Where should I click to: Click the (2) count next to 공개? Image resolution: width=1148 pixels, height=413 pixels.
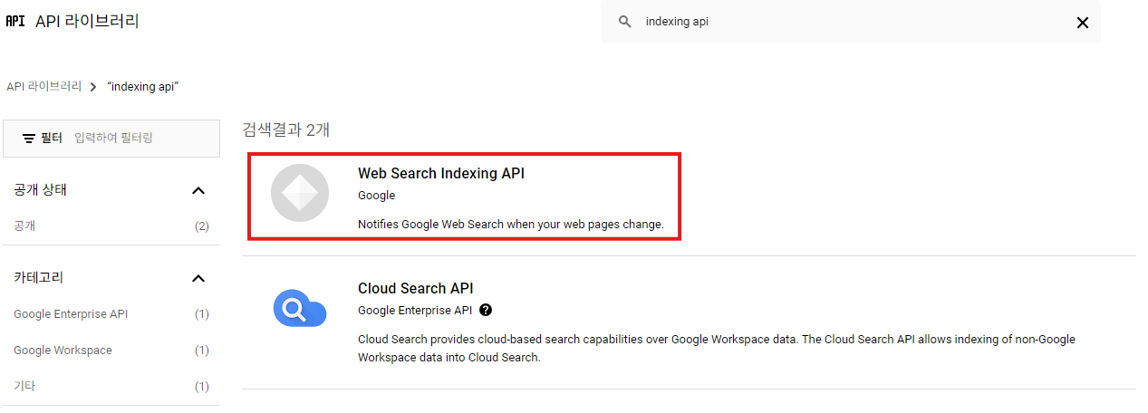[202, 226]
